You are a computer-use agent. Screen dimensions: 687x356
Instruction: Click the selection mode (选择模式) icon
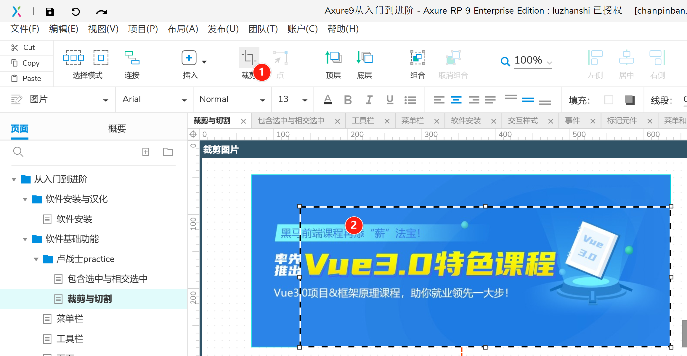73,58
